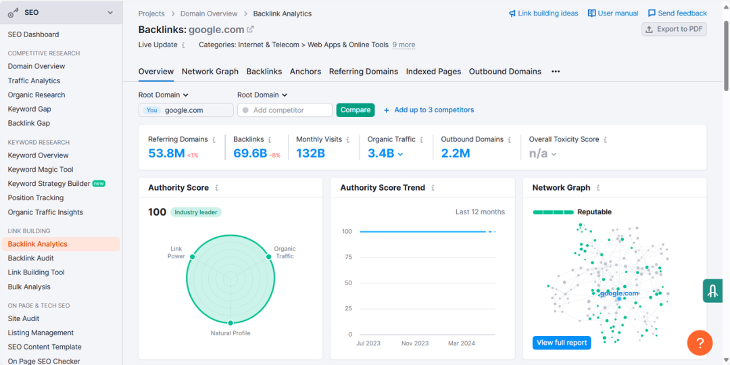Expand the Organic Traffic 3.4B chevron
This screenshot has width=730, height=365.
click(x=400, y=154)
